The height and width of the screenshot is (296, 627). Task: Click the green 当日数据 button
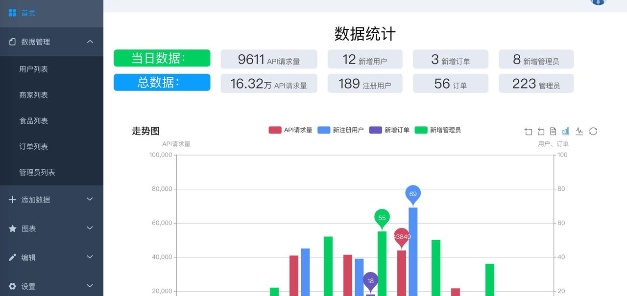tap(162, 58)
